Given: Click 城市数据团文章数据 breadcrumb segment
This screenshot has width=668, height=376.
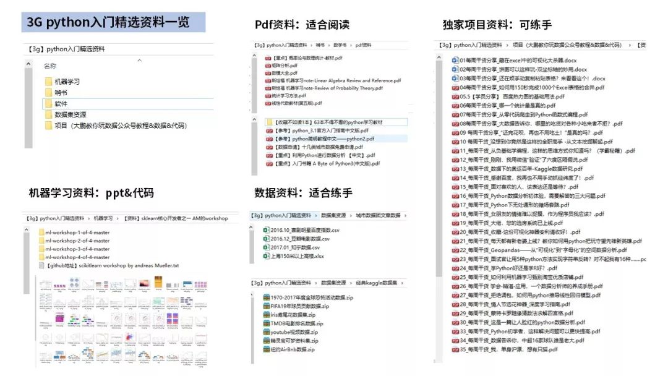Looking at the screenshot, I should [378, 215].
